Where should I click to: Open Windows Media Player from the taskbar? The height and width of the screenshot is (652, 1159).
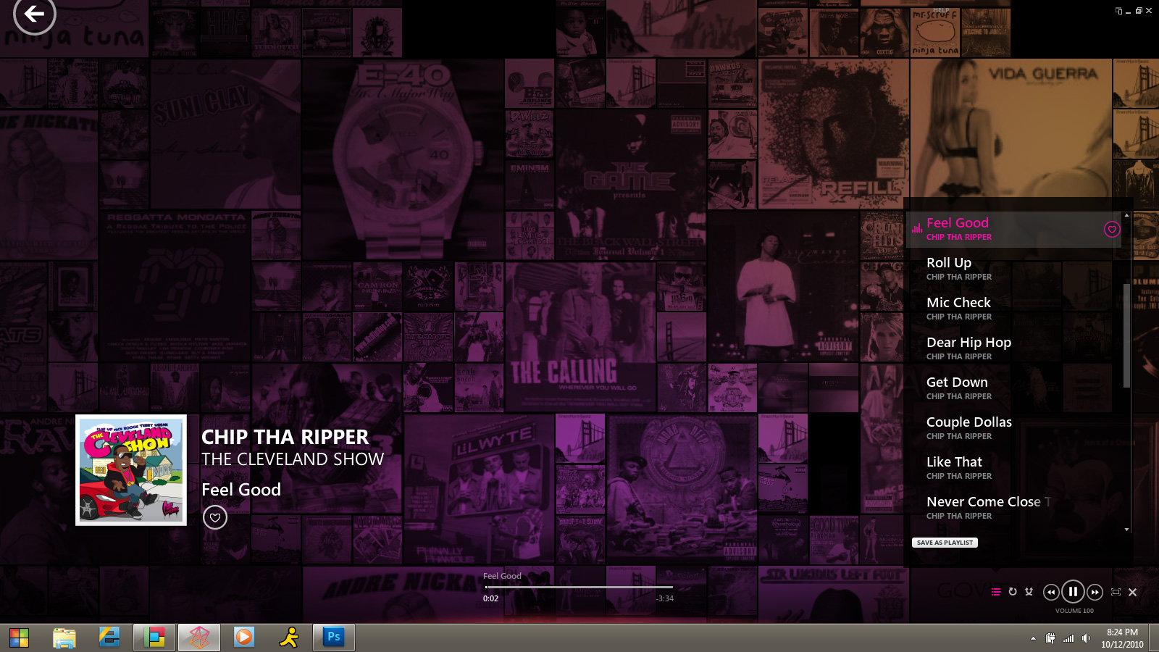click(x=244, y=638)
